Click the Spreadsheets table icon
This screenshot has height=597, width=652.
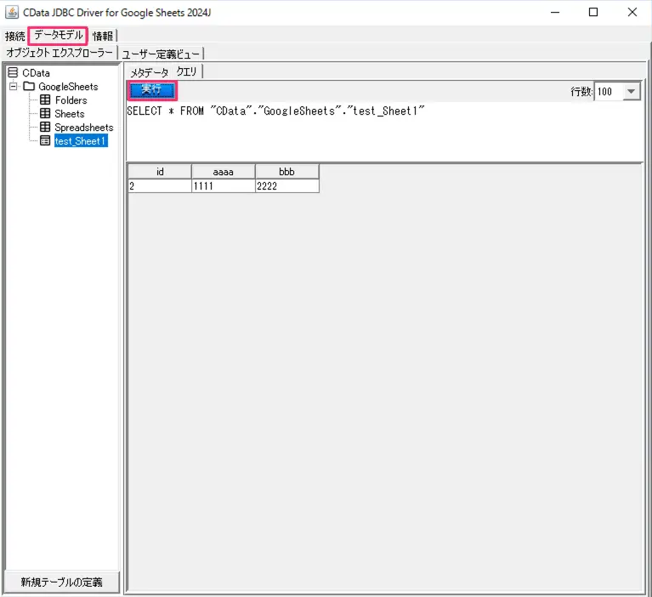pyautogui.click(x=45, y=127)
